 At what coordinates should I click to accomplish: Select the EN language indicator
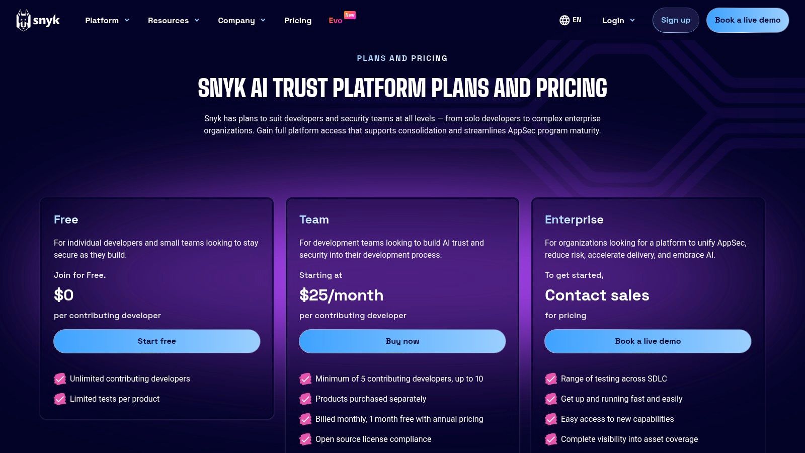tap(576, 20)
